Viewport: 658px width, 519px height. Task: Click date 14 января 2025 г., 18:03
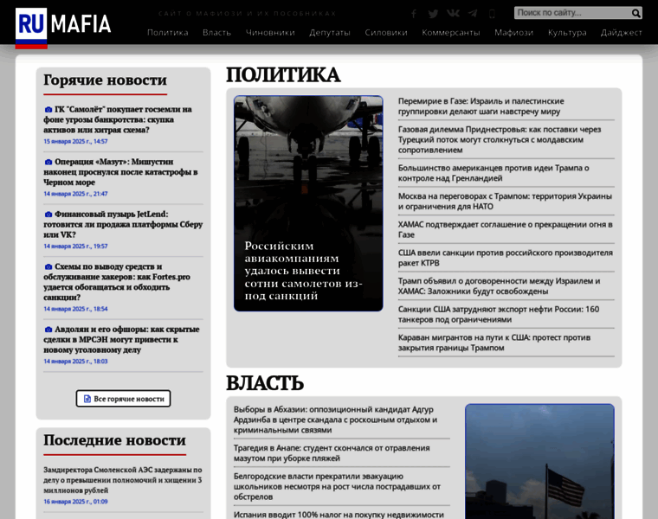click(x=75, y=362)
